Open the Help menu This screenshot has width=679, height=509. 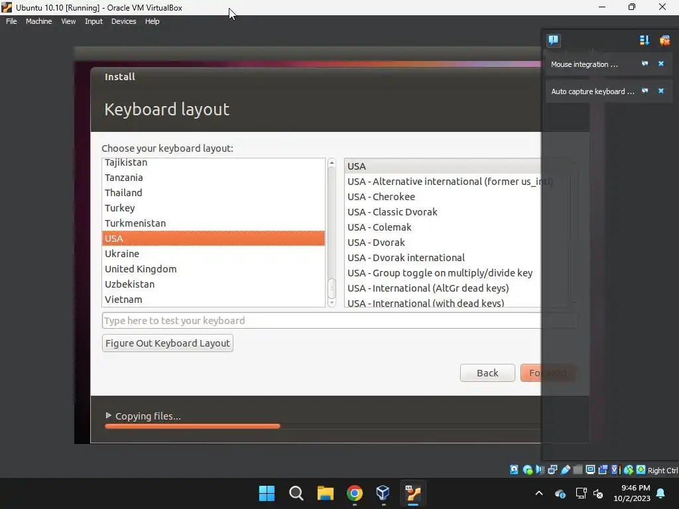tap(152, 21)
